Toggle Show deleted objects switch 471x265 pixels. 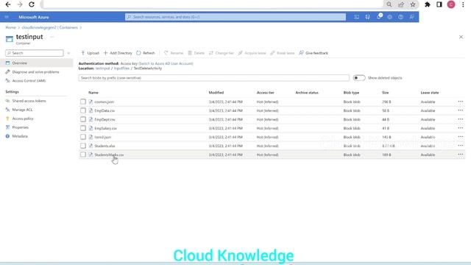(x=359, y=78)
